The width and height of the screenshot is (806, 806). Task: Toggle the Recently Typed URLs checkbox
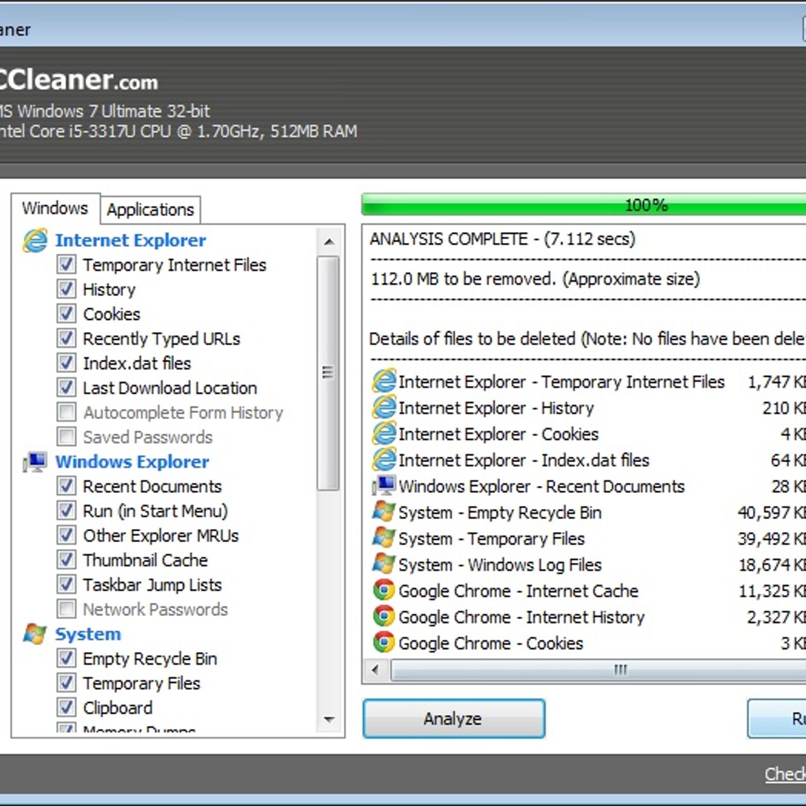tap(66, 339)
